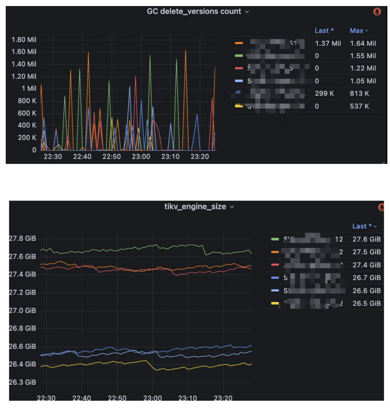The height and width of the screenshot is (408, 390).
Task: Sort tikv_engine_size legend by Last column
Action: (x=364, y=226)
